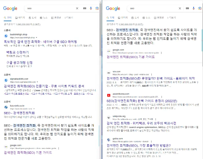Screen dimensions: 203x159
Task: Open 더보기 menu in left window
Action: [69, 18]
